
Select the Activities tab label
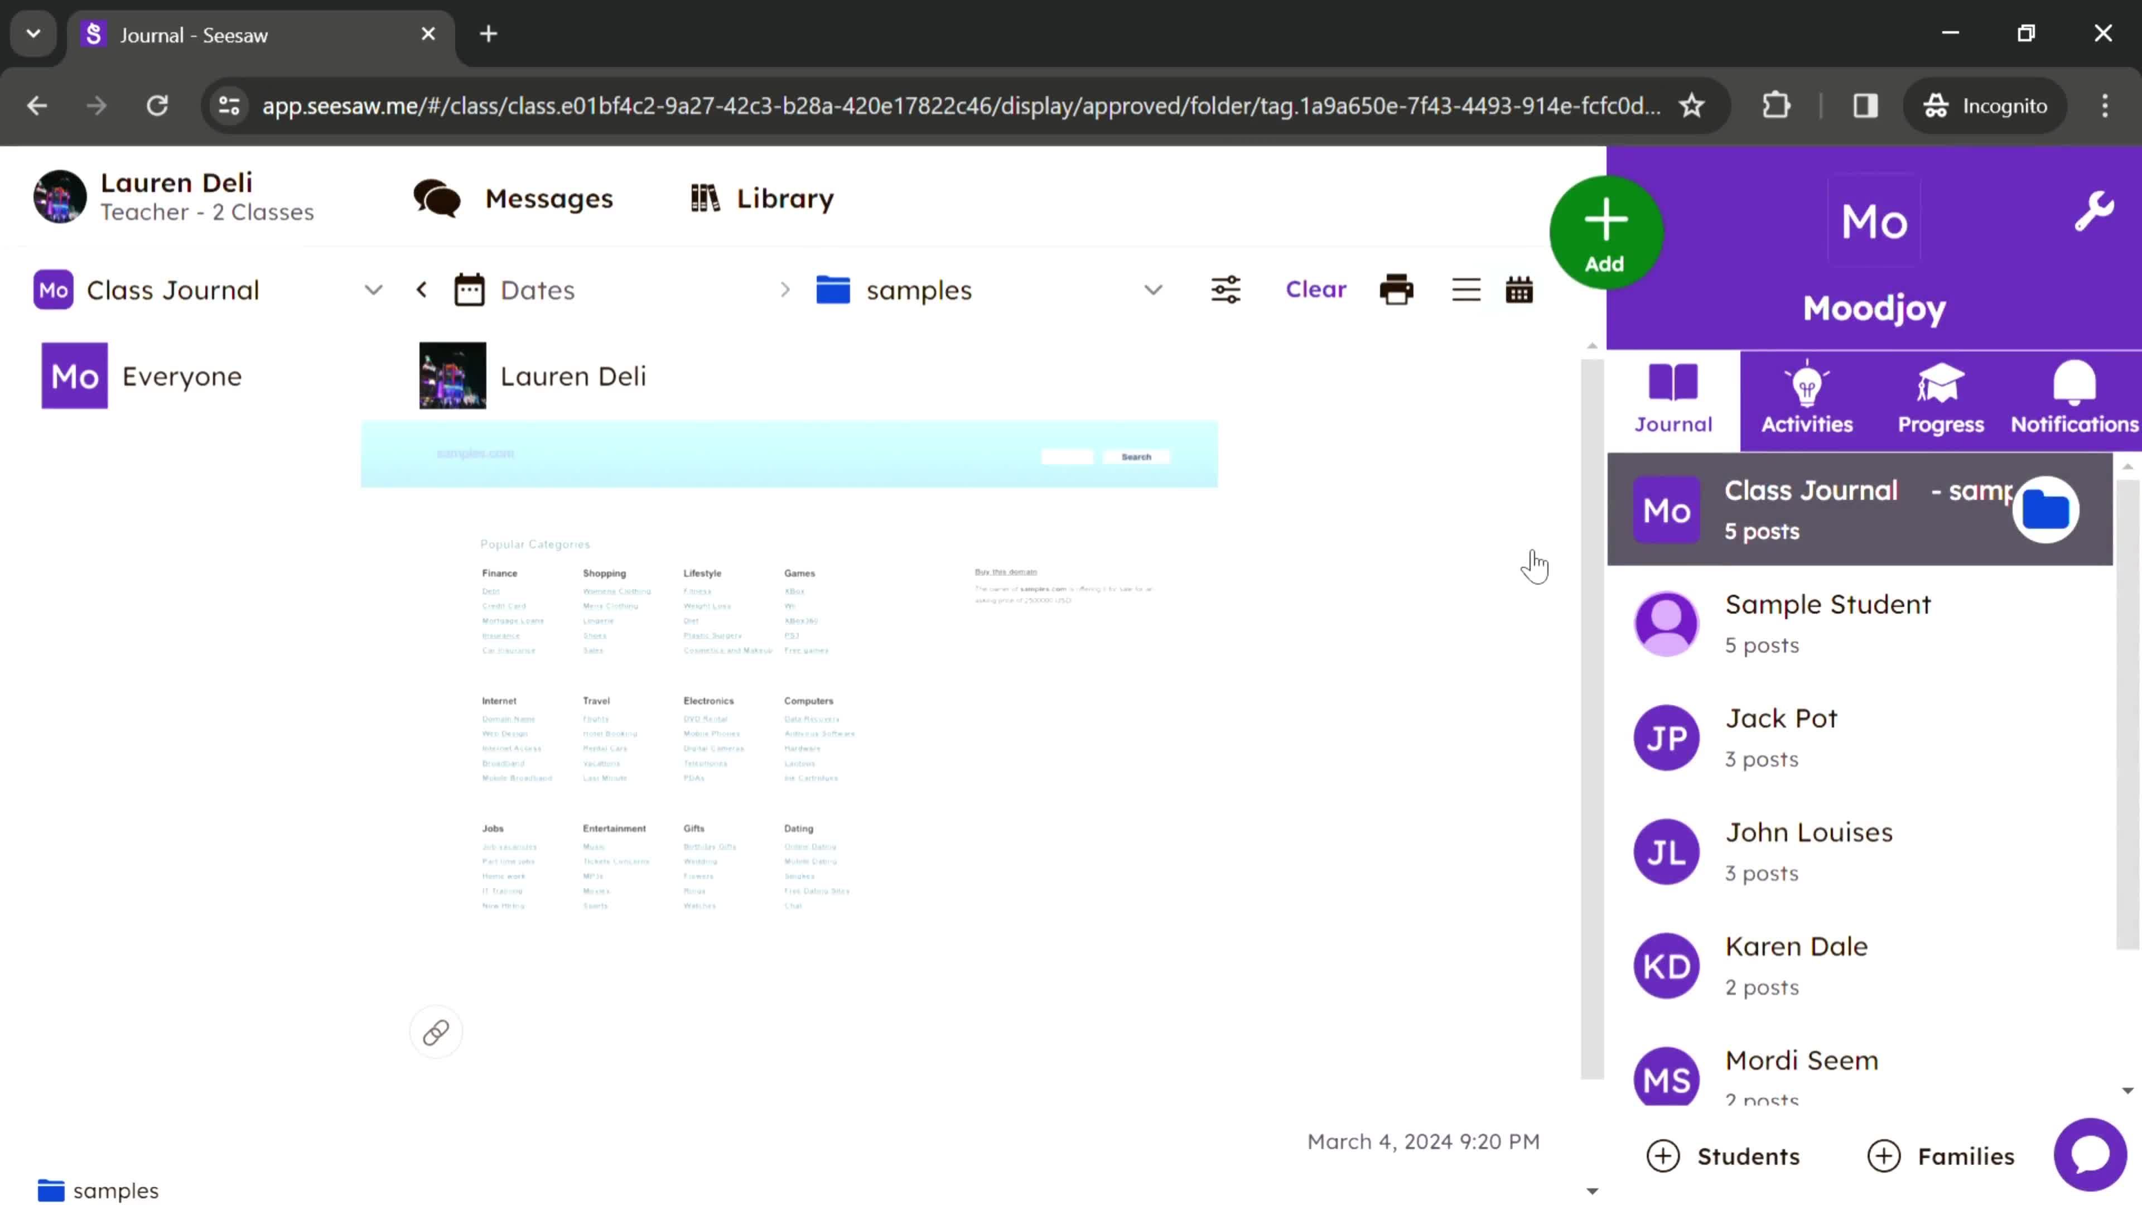pyautogui.click(x=1807, y=424)
